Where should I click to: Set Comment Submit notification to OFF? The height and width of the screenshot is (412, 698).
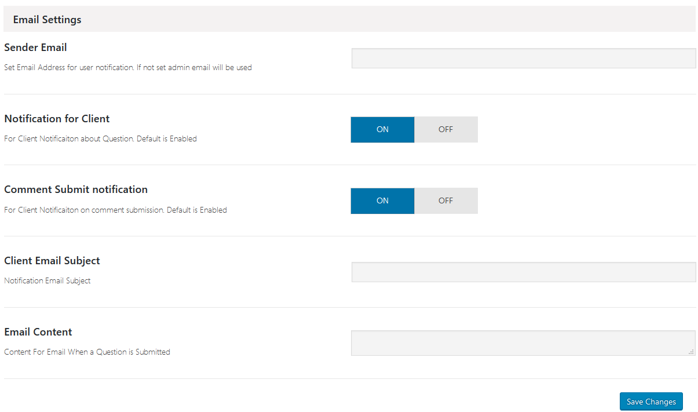click(445, 200)
